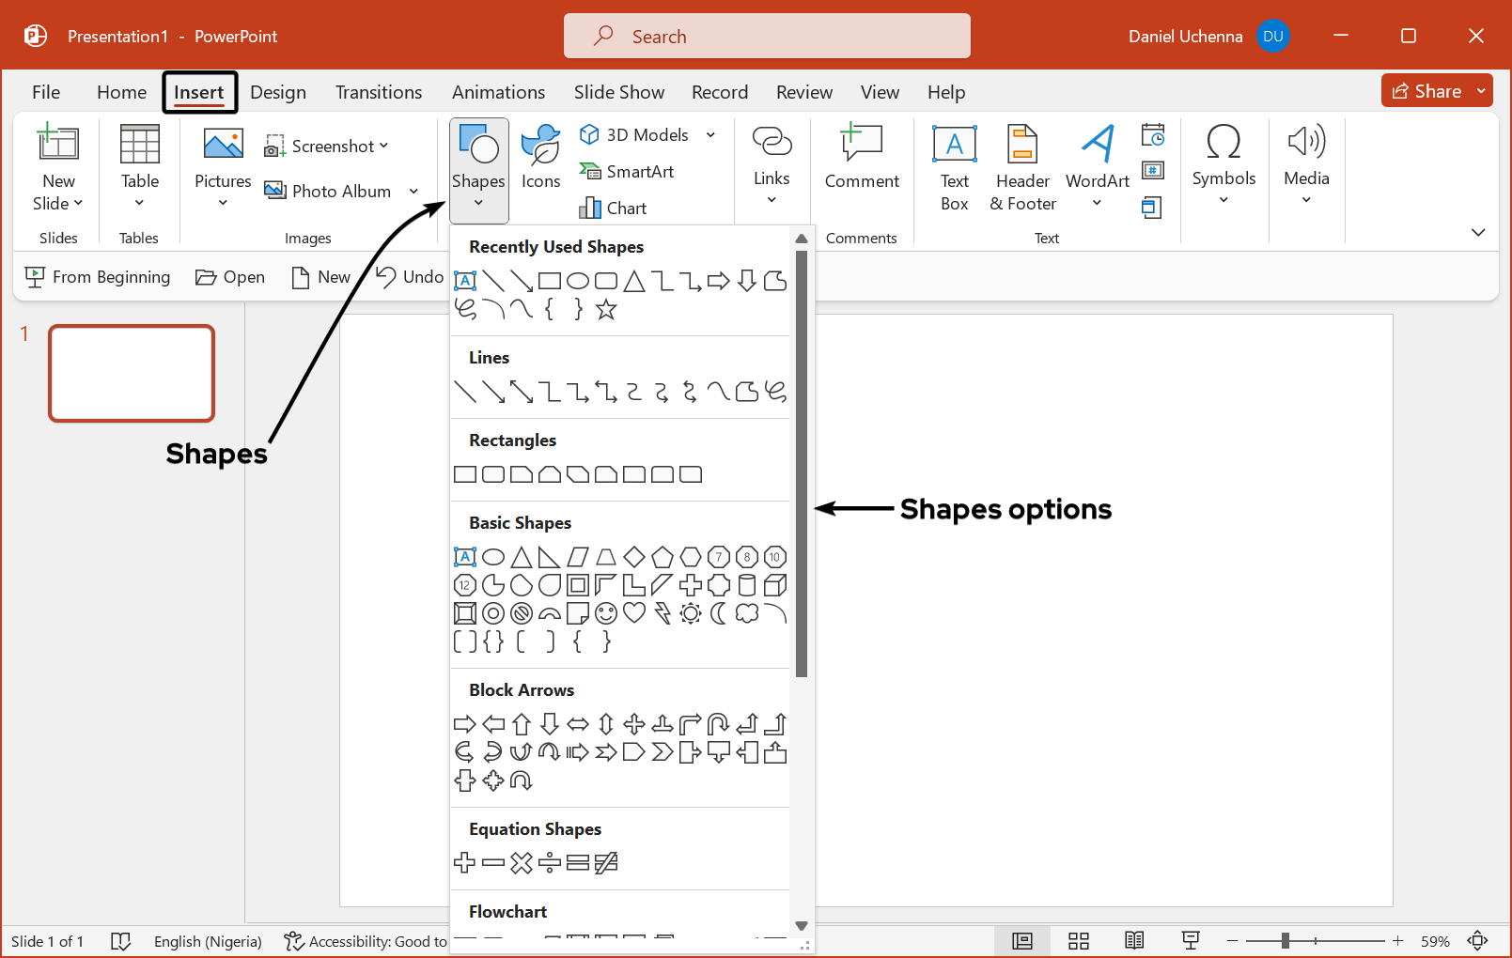Select the cube shape in Basic Shapes
Viewport: 1512px width, 958px height.
tap(775, 585)
